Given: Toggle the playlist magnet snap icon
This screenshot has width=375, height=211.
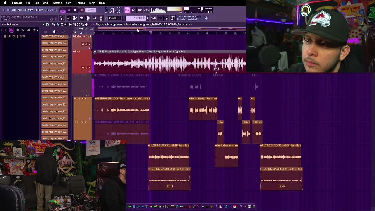Looking at the screenshot, I should tap(47, 25).
